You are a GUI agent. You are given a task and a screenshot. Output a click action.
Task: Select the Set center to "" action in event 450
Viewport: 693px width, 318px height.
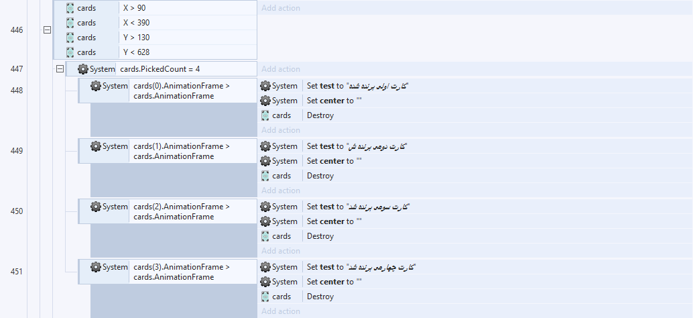click(334, 221)
